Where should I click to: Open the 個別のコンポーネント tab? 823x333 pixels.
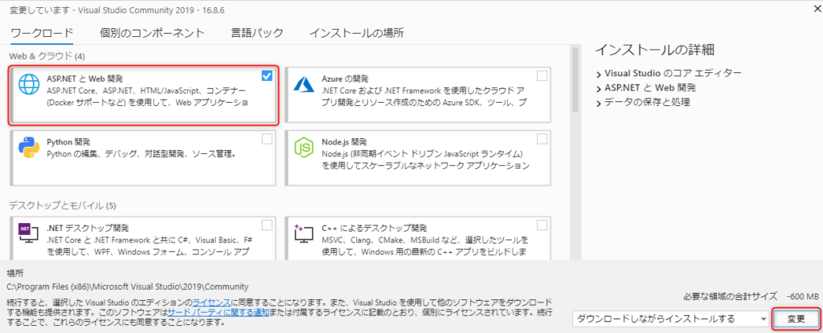(152, 34)
